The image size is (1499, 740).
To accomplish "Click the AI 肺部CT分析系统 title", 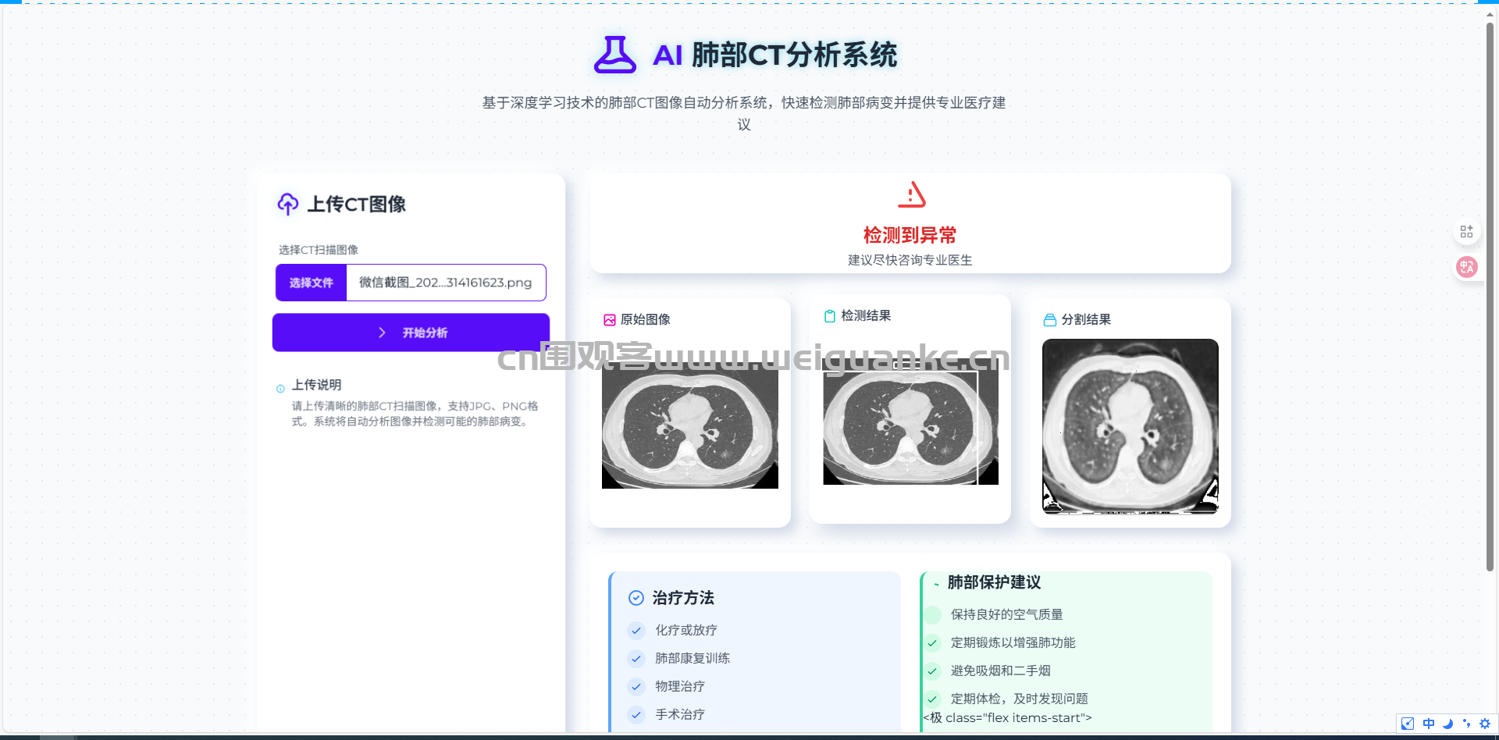I will pos(775,55).
